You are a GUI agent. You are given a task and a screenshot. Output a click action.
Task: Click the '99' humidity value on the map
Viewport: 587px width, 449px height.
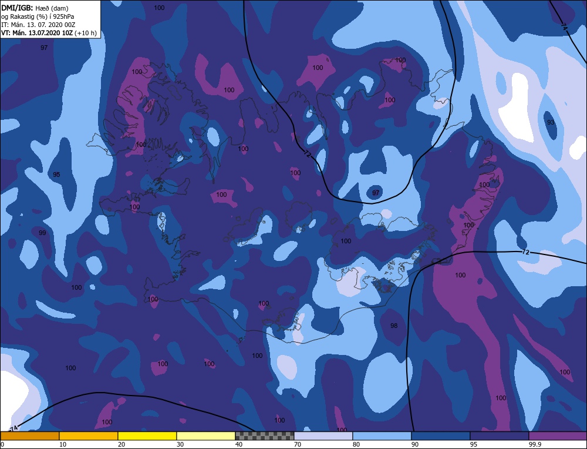(x=42, y=233)
